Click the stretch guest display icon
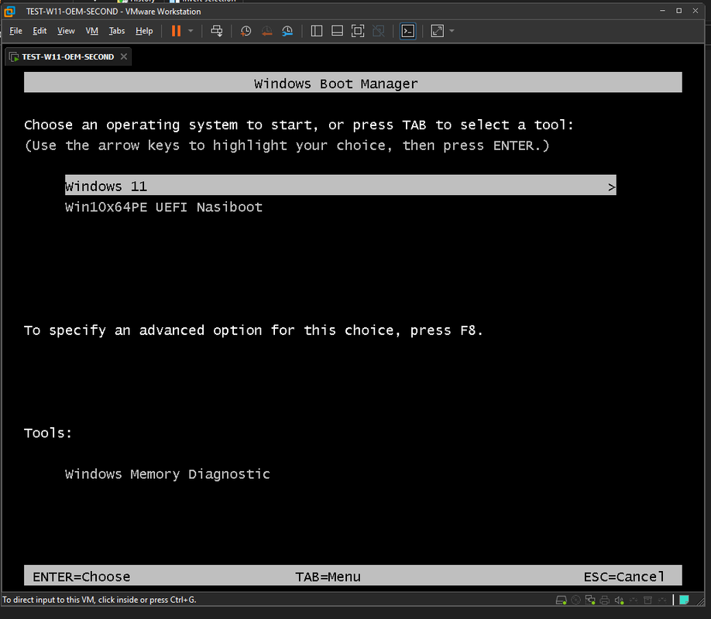 coord(437,31)
